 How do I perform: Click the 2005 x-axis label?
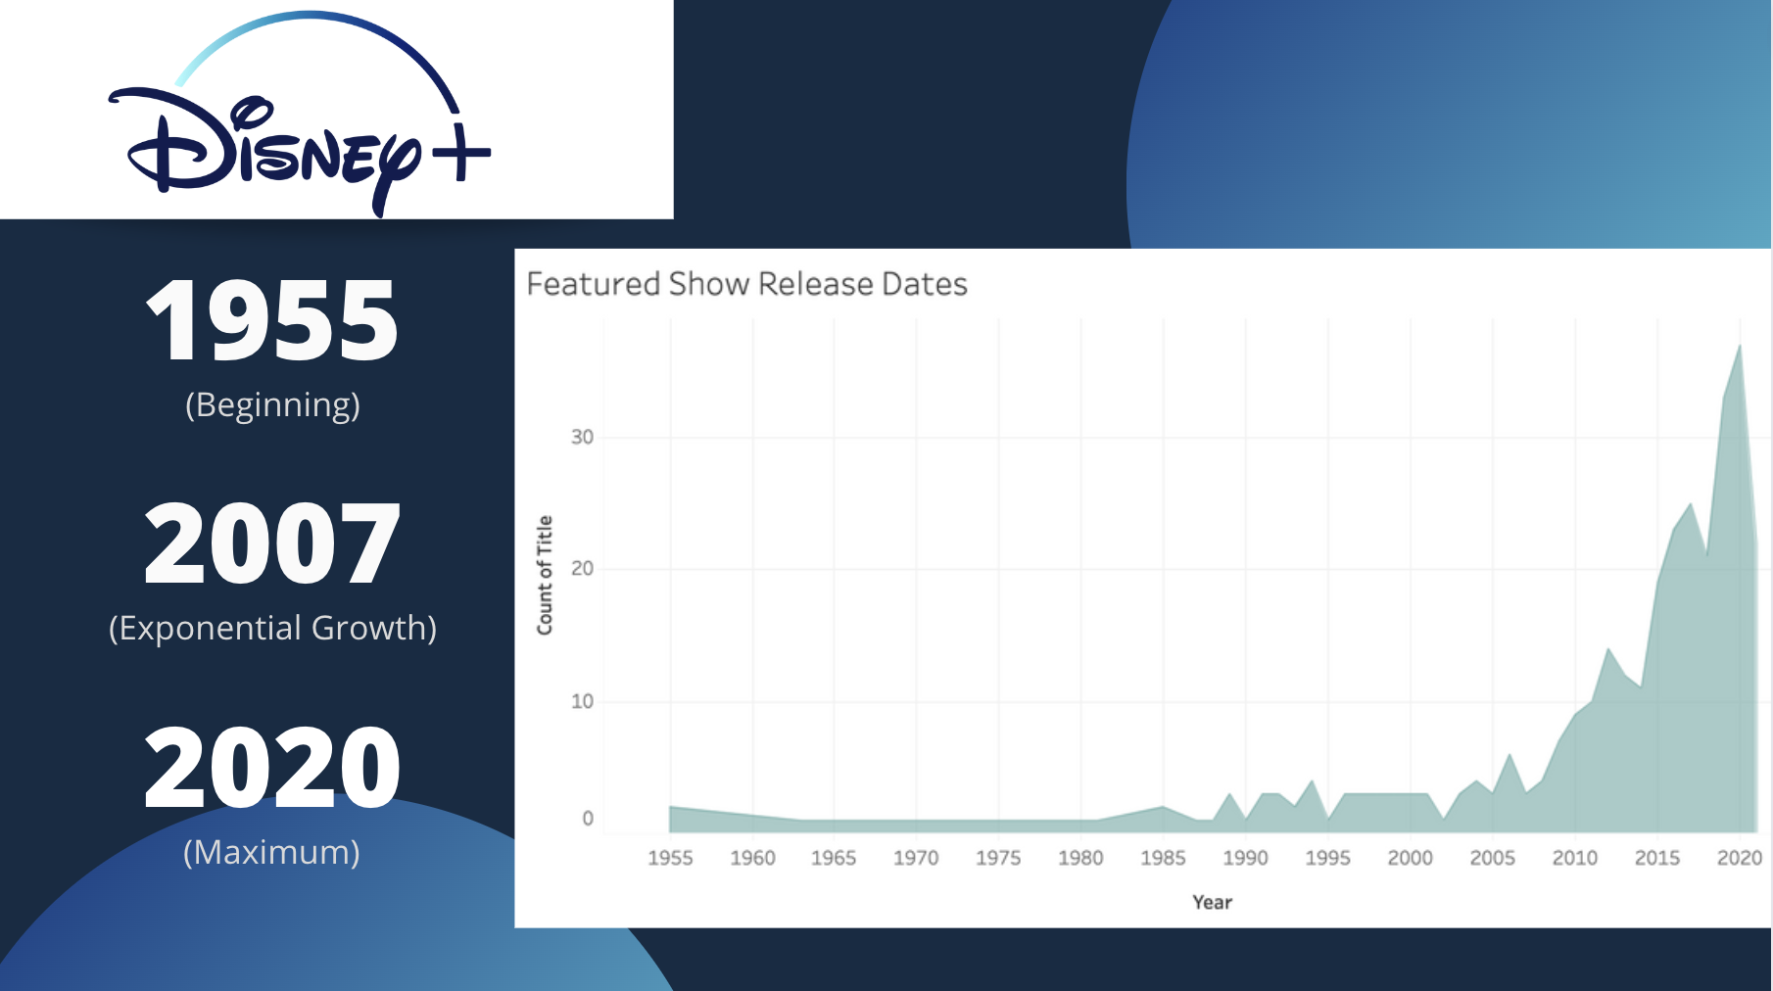[x=1492, y=858]
